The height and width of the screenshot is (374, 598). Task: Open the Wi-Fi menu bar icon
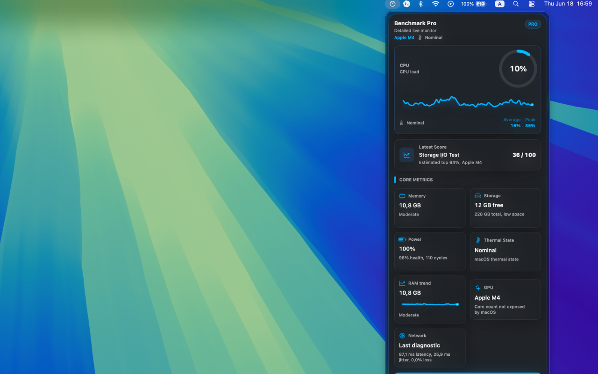[x=435, y=4]
